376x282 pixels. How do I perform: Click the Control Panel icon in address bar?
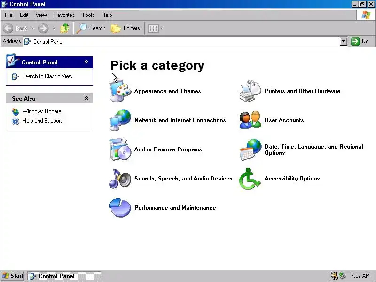click(x=28, y=41)
